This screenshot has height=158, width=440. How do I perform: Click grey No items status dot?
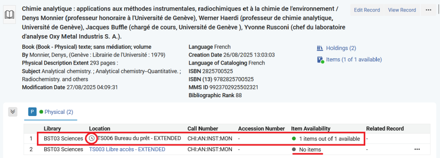tap(294, 149)
